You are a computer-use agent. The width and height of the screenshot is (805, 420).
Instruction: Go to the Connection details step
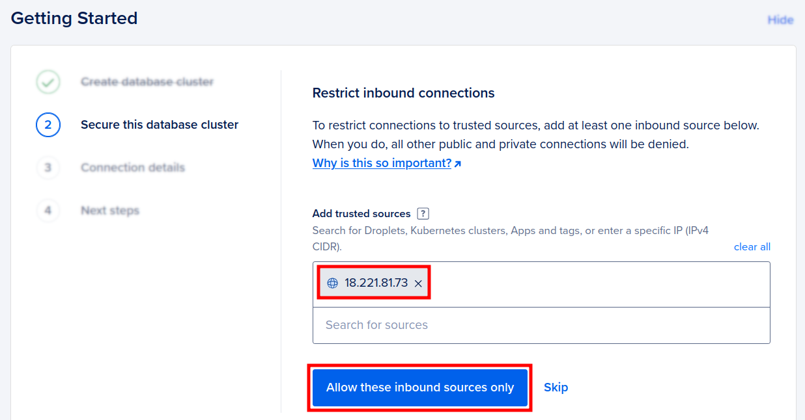pyautogui.click(x=133, y=168)
